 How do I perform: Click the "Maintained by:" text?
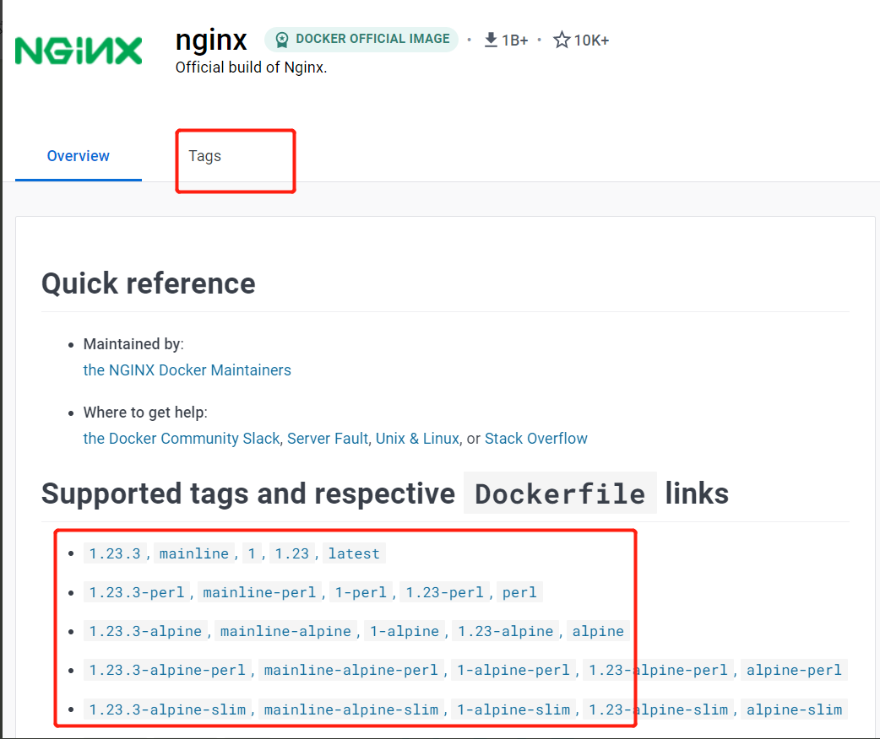tap(133, 343)
